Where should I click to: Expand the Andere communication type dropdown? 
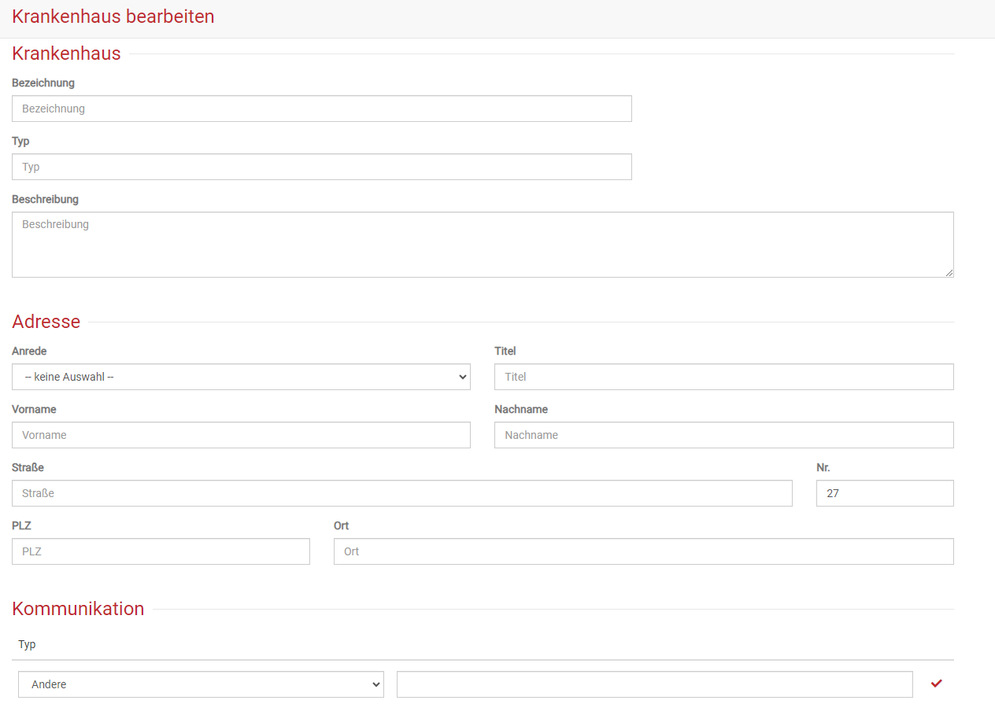click(x=201, y=684)
